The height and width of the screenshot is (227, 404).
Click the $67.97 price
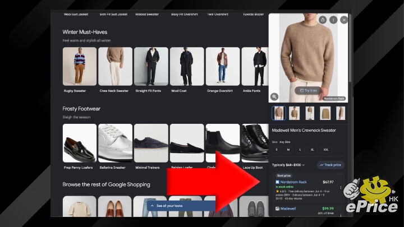[x=328, y=182]
